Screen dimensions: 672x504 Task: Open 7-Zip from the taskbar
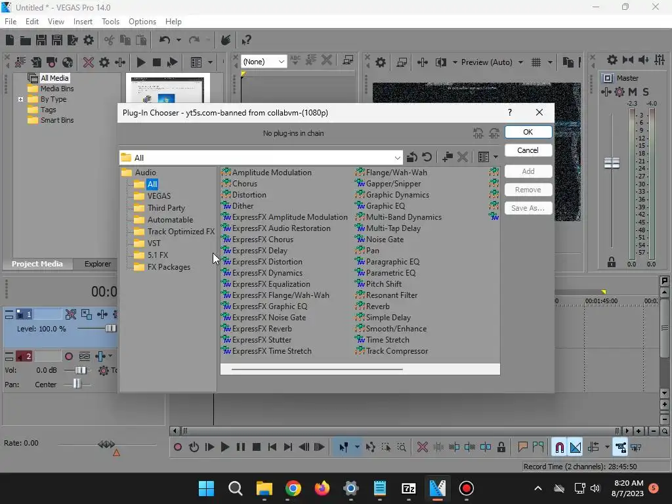click(408, 488)
